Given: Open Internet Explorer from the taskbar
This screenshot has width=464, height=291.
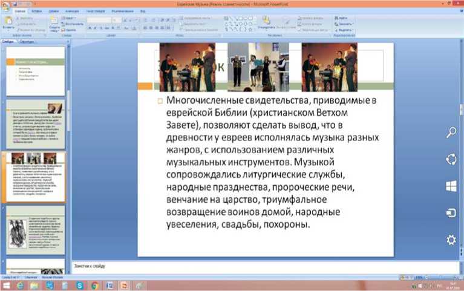Looking at the screenshot, I should (20, 286).
